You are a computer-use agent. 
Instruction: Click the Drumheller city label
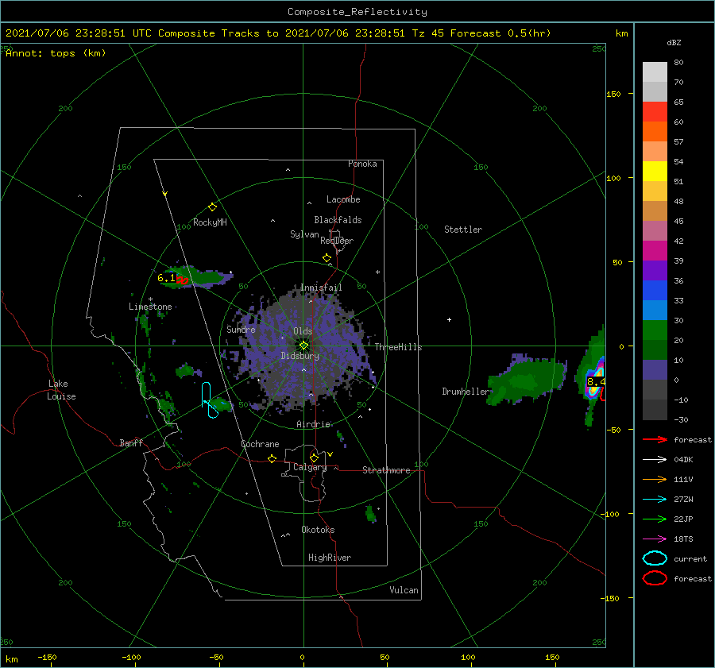click(465, 392)
